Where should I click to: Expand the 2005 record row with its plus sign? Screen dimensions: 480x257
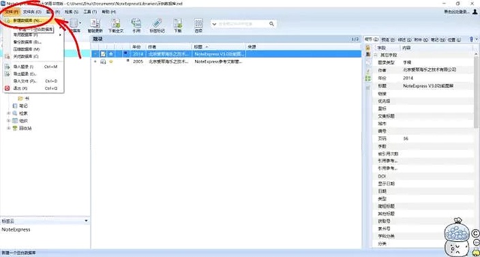coord(95,61)
